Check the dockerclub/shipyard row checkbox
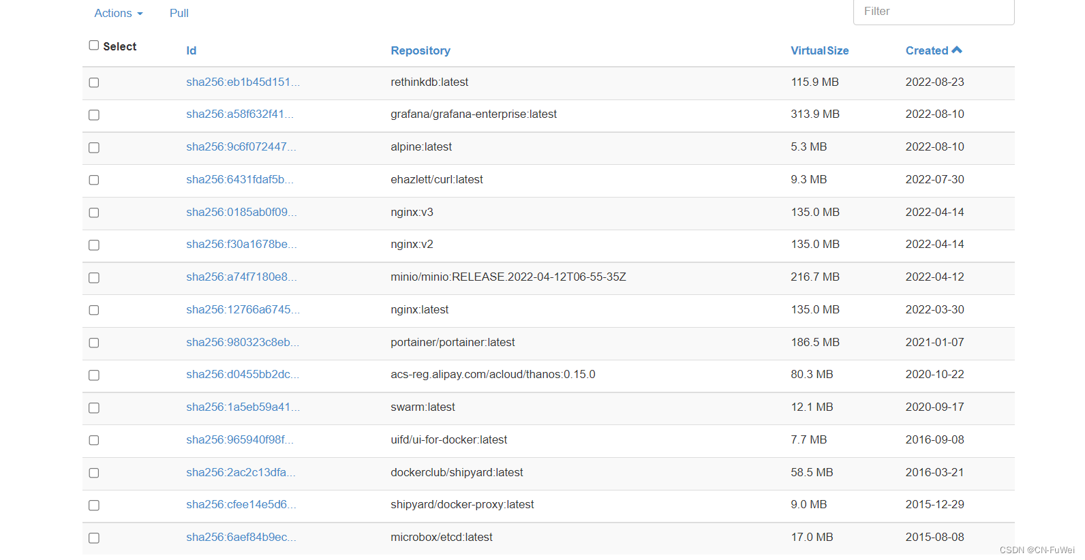 tap(94, 473)
